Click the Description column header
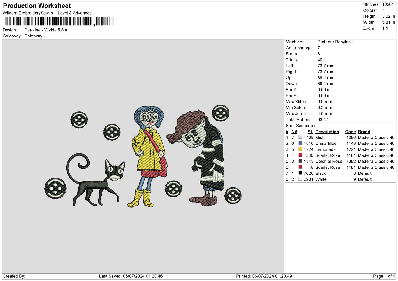The height and width of the screenshot is (281, 398). click(327, 132)
